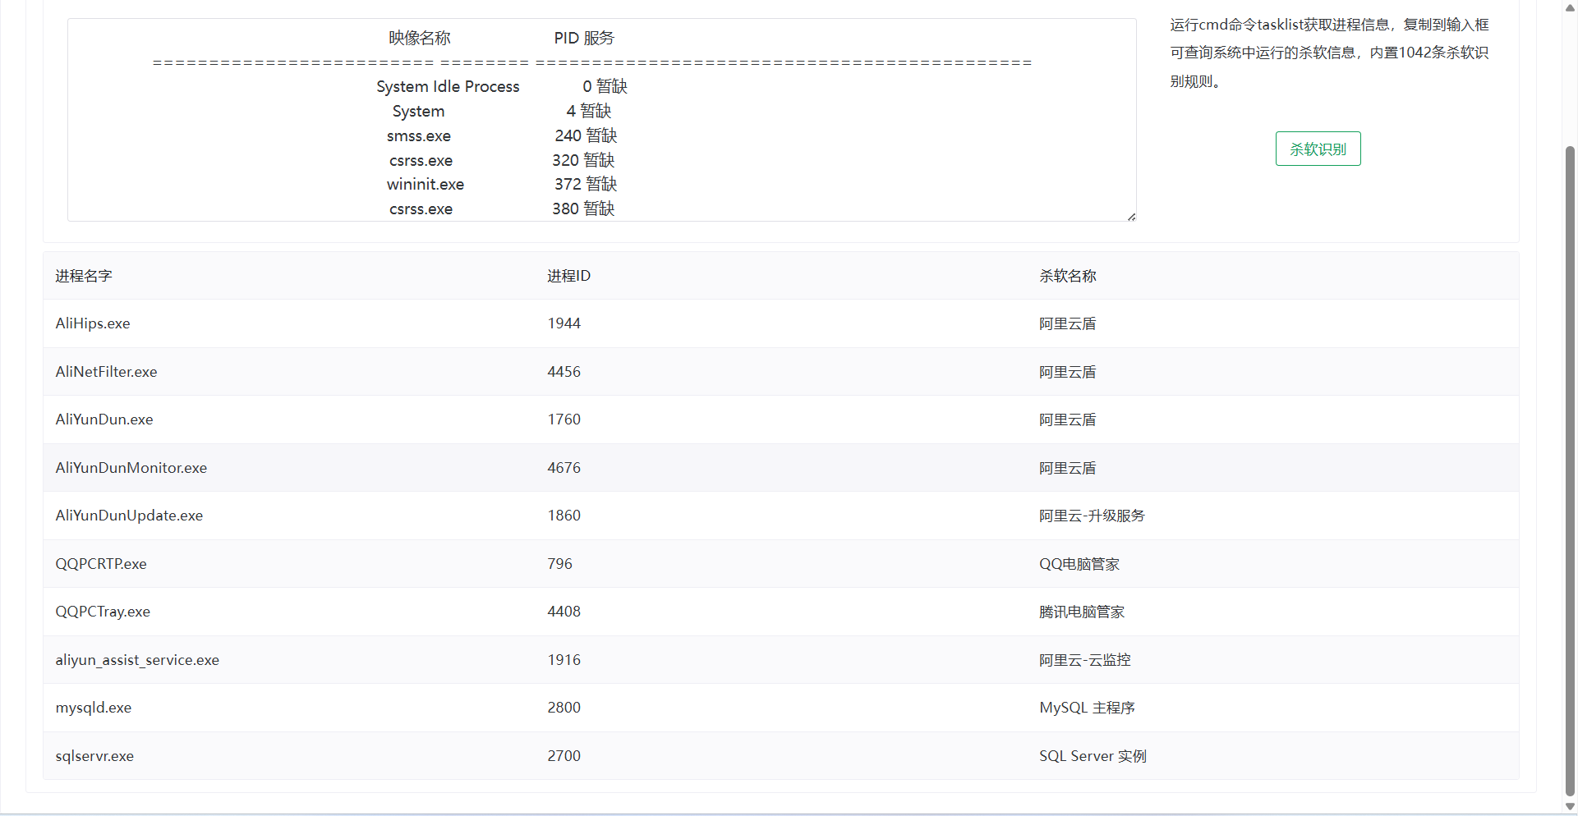Click the System Idle Process line in textarea

pyautogui.click(x=502, y=86)
